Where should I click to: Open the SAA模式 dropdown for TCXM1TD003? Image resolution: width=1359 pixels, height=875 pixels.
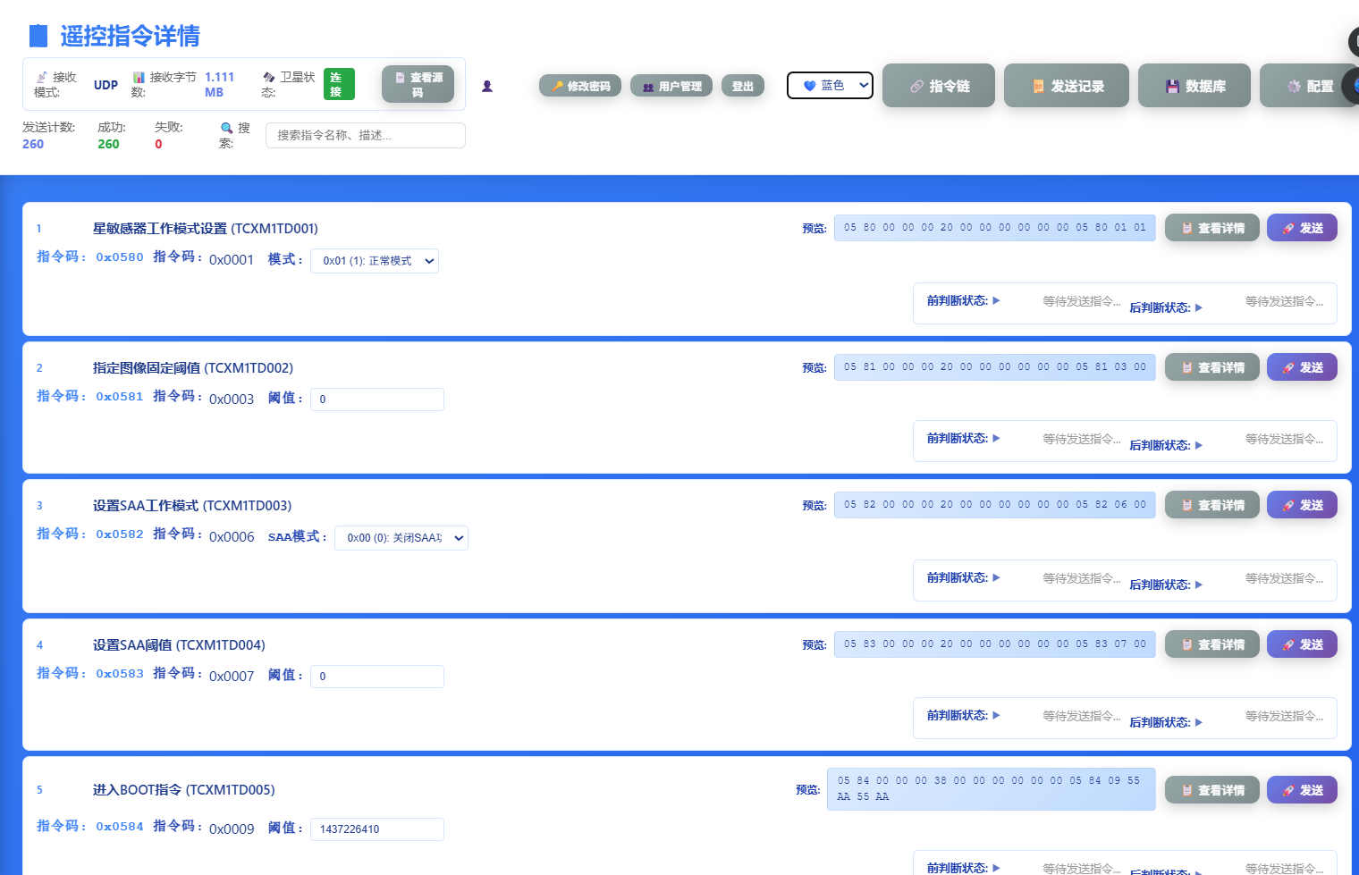click(x=401, y=537)
